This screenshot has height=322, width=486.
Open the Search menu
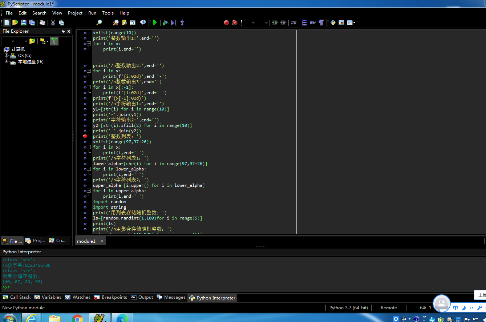click(x=39, y=13)
